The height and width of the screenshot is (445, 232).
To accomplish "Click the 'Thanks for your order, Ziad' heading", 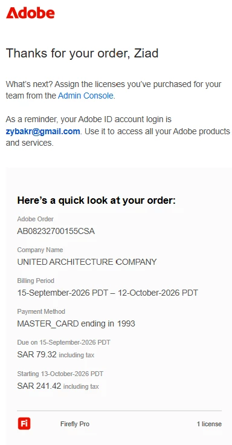I will 82,53.
